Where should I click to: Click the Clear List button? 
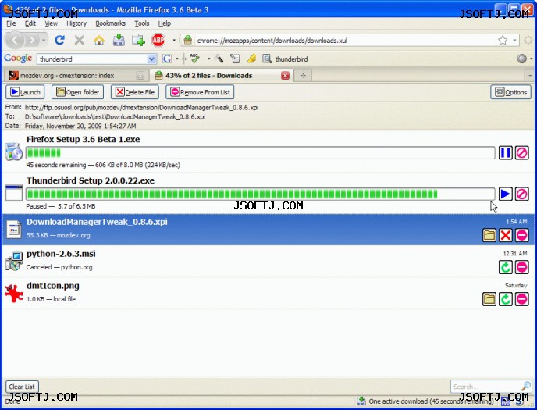(22, 387)
